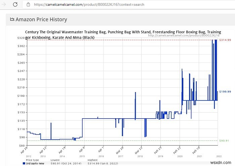The image size is (235, 166).
Task: Reload the page with the refresh icon
Action: [15, 4]
